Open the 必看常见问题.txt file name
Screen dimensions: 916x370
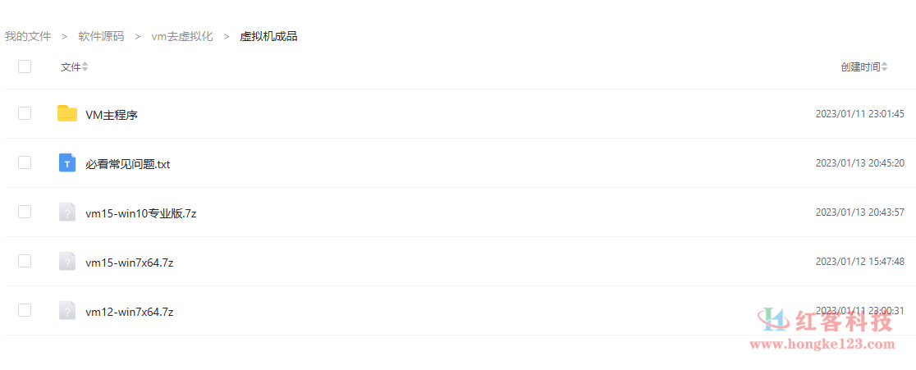coord(127,165)
